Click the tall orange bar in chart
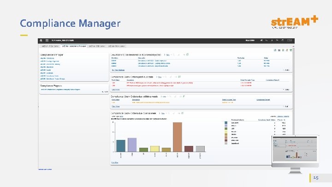The height and width of the screenshot is (187, 332). click(x=178, y=137)
